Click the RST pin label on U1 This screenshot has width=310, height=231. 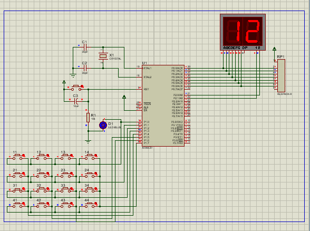click(147, 90)
